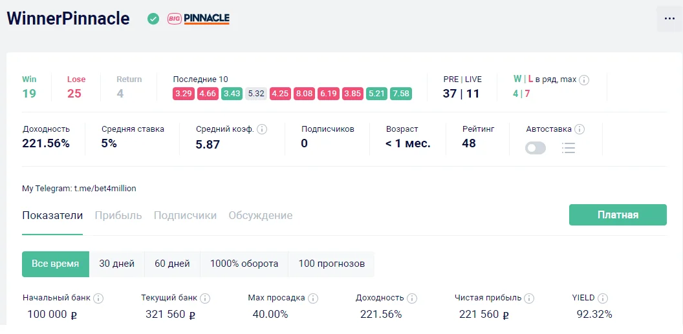Click info icon beside lower Доходность label
Image resolution: width=683 pixels, height=334 pixels.
coord(412,298)
